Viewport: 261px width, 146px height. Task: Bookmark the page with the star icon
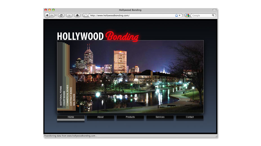[177, 15]
